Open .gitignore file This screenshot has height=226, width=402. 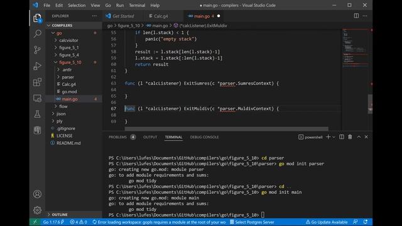[x=66, y=128]
